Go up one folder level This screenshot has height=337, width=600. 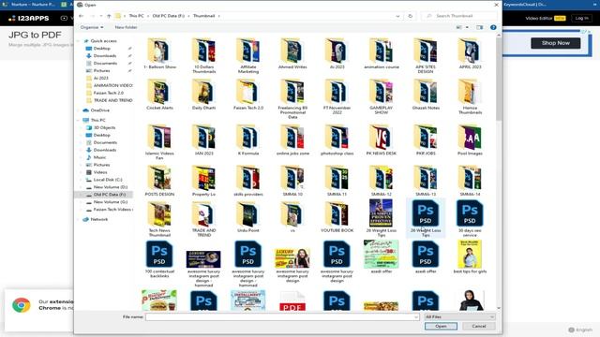[109, 16]
